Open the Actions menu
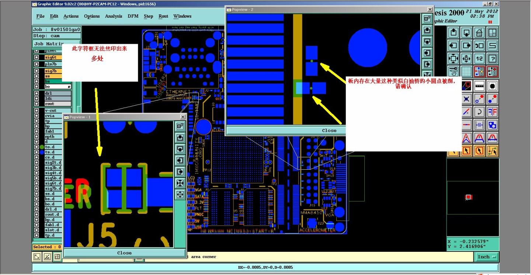The image size is (531, 275). 71,16
